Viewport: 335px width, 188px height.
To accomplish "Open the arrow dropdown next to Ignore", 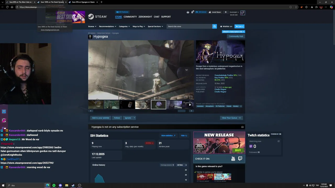I will click(134, 118).
